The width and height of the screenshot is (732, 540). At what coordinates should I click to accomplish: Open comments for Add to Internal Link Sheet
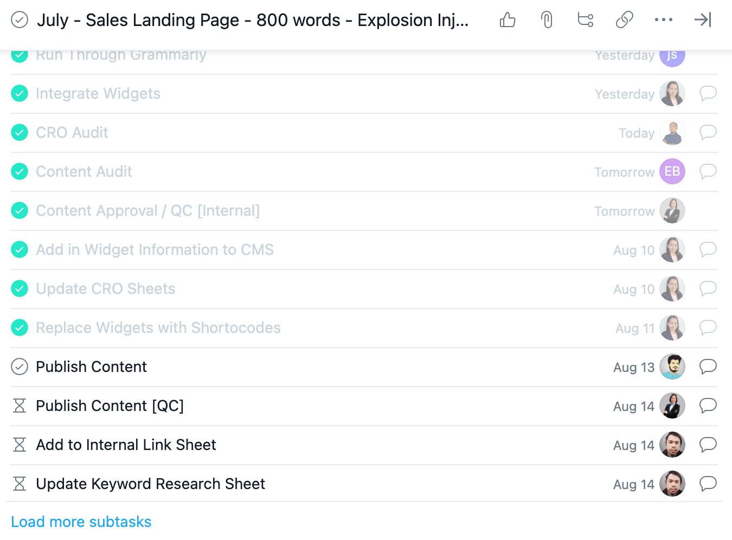[708, 445]
